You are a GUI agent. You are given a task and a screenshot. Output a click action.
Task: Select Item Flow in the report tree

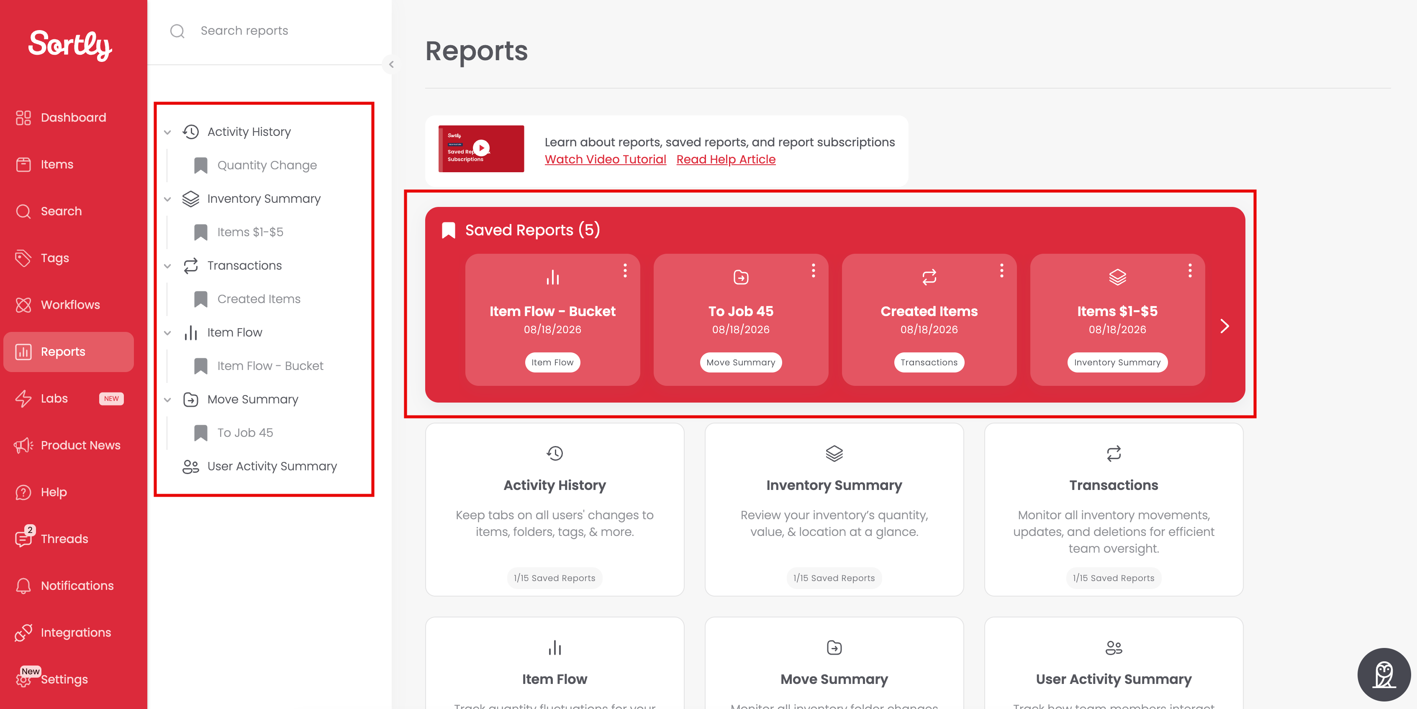[x=234, y=332]
